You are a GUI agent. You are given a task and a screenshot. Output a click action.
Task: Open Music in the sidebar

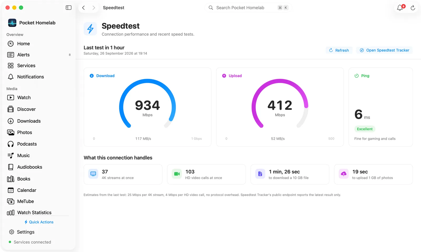(x=39, y=156)
